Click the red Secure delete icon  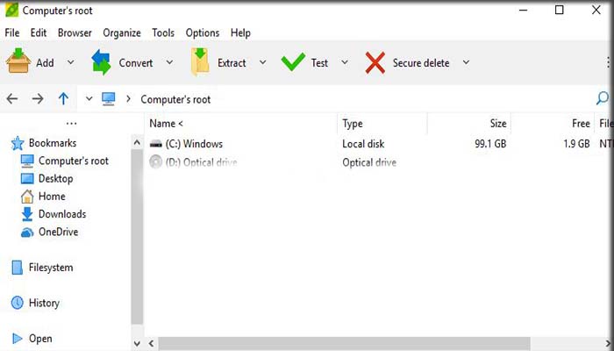375,62
